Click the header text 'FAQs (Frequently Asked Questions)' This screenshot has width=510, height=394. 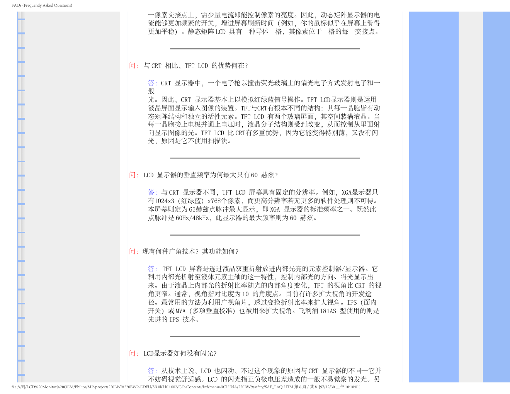(x=42, y=5)
